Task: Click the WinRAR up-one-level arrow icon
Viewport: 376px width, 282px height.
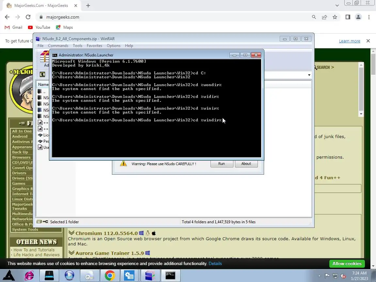Action: click(x=42, y=74)
